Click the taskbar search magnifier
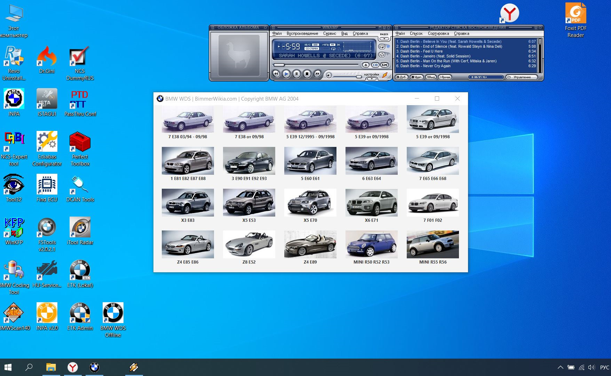The height and width of the screenshot is (376, 611). (x=29, y=367)
